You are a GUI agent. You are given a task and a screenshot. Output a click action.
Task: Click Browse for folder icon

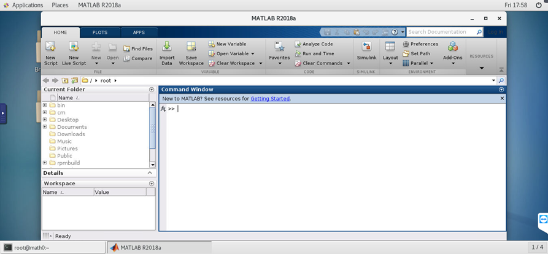point(74,81)
